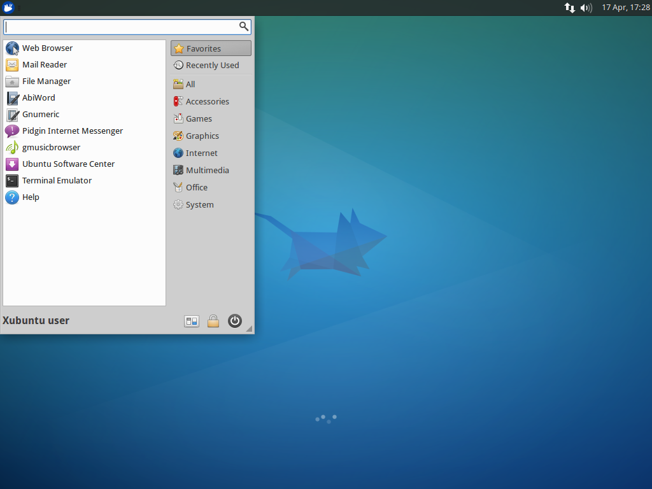Open Ubuntu Software Center
The height and width of the screenshot is (489, 652).
click(68, 164)
